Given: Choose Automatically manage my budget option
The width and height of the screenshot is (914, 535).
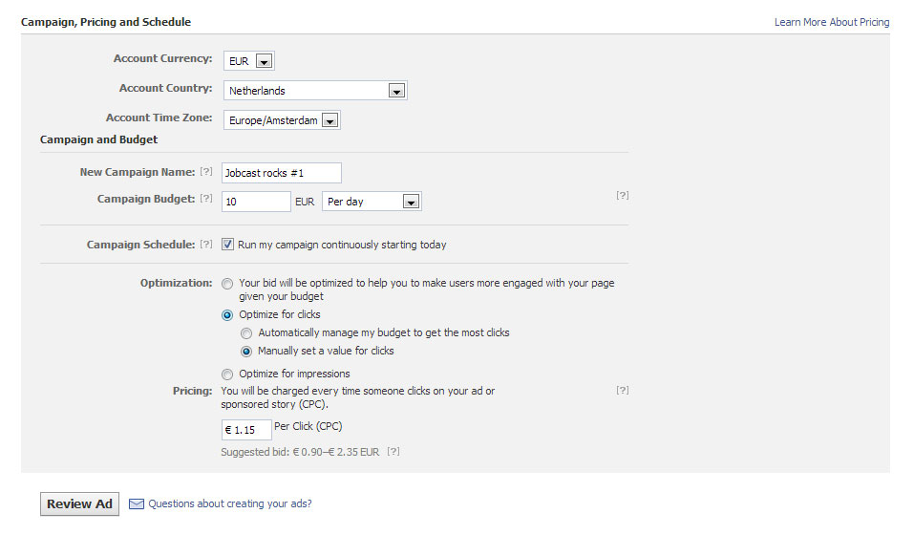Looking at the screenshot, I should (x=246, y=333).
